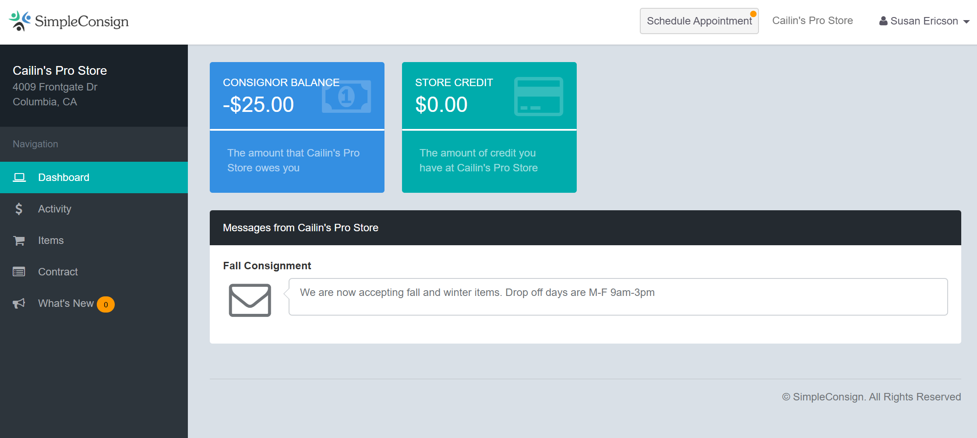Click the sidebar Cailin's Pro Store title

[x=60, y=70]
